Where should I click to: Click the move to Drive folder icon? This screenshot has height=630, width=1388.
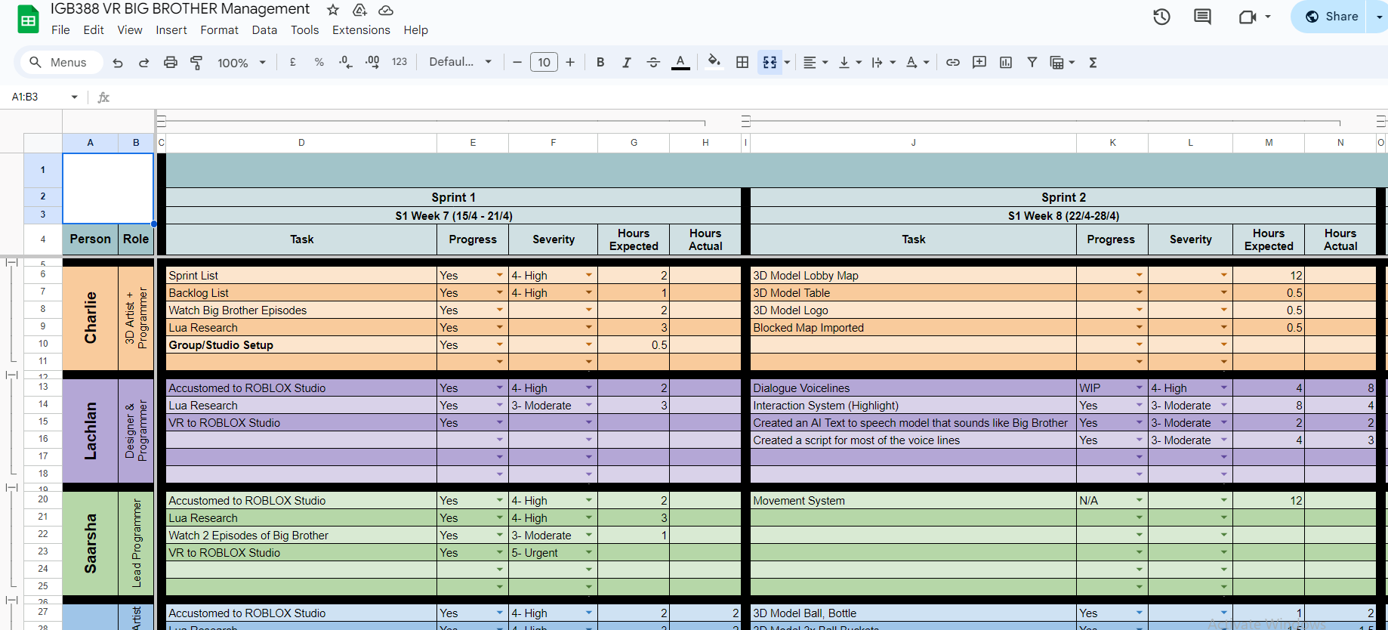pos(359,10)
